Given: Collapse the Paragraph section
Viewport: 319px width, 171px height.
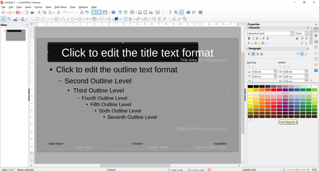Looking at the screenshot, I should click(x=247, y=49).
